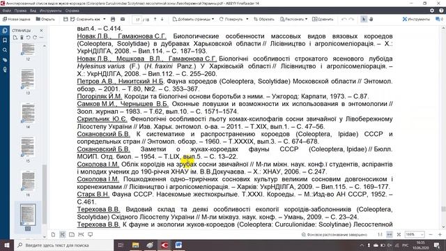Open the comments panel icon

(x=439, y=19)
